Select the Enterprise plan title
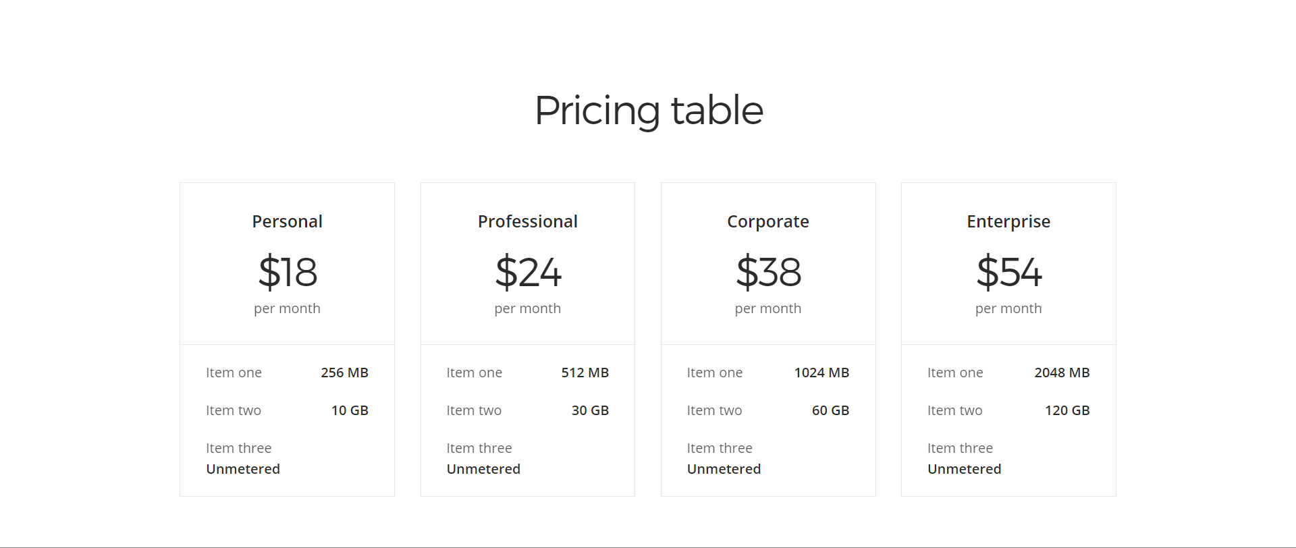 pos(1008,221)
